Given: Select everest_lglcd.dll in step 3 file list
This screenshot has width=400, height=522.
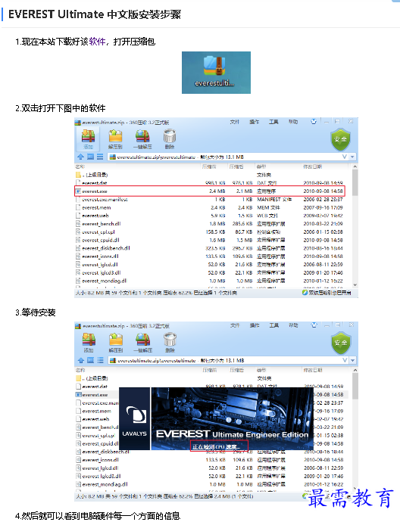Looking at the screenshot, I should tap(214, 468).
